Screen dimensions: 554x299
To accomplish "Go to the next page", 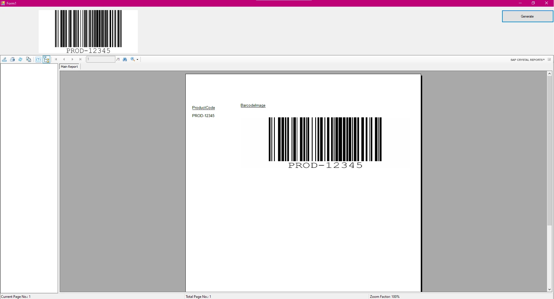I will click(72, 59).
